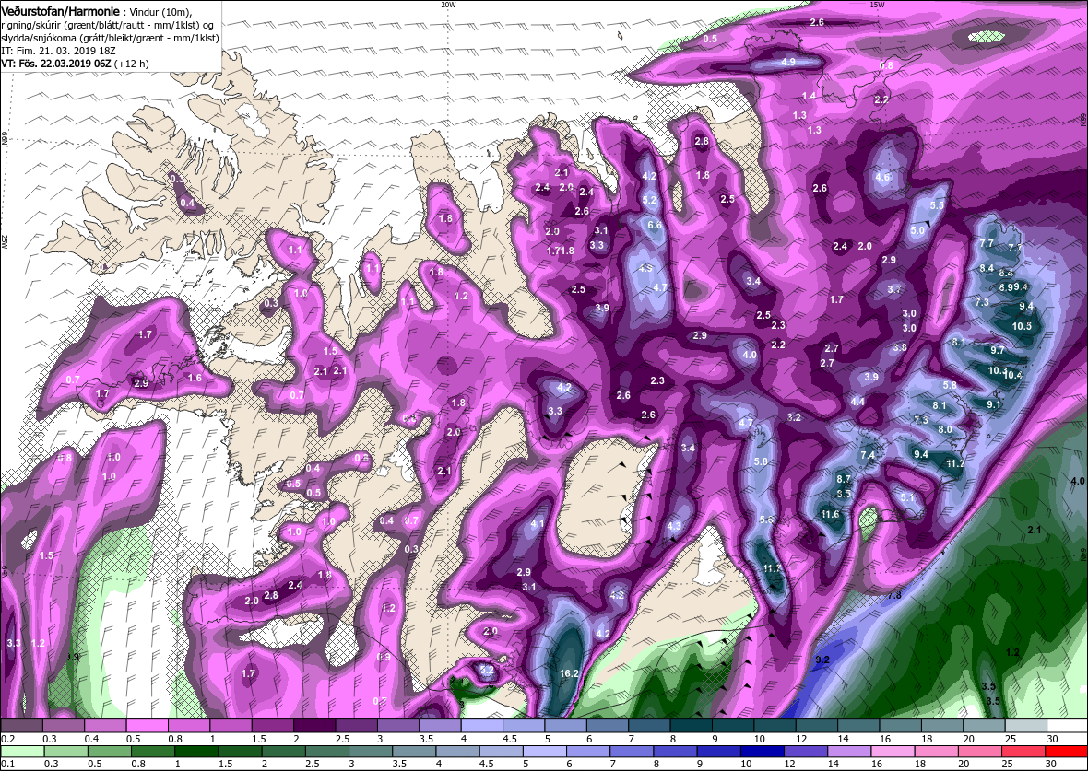Click the 5.0 precipitation value
Screen dimensions: 1088x771
click(x=917, y=230)
